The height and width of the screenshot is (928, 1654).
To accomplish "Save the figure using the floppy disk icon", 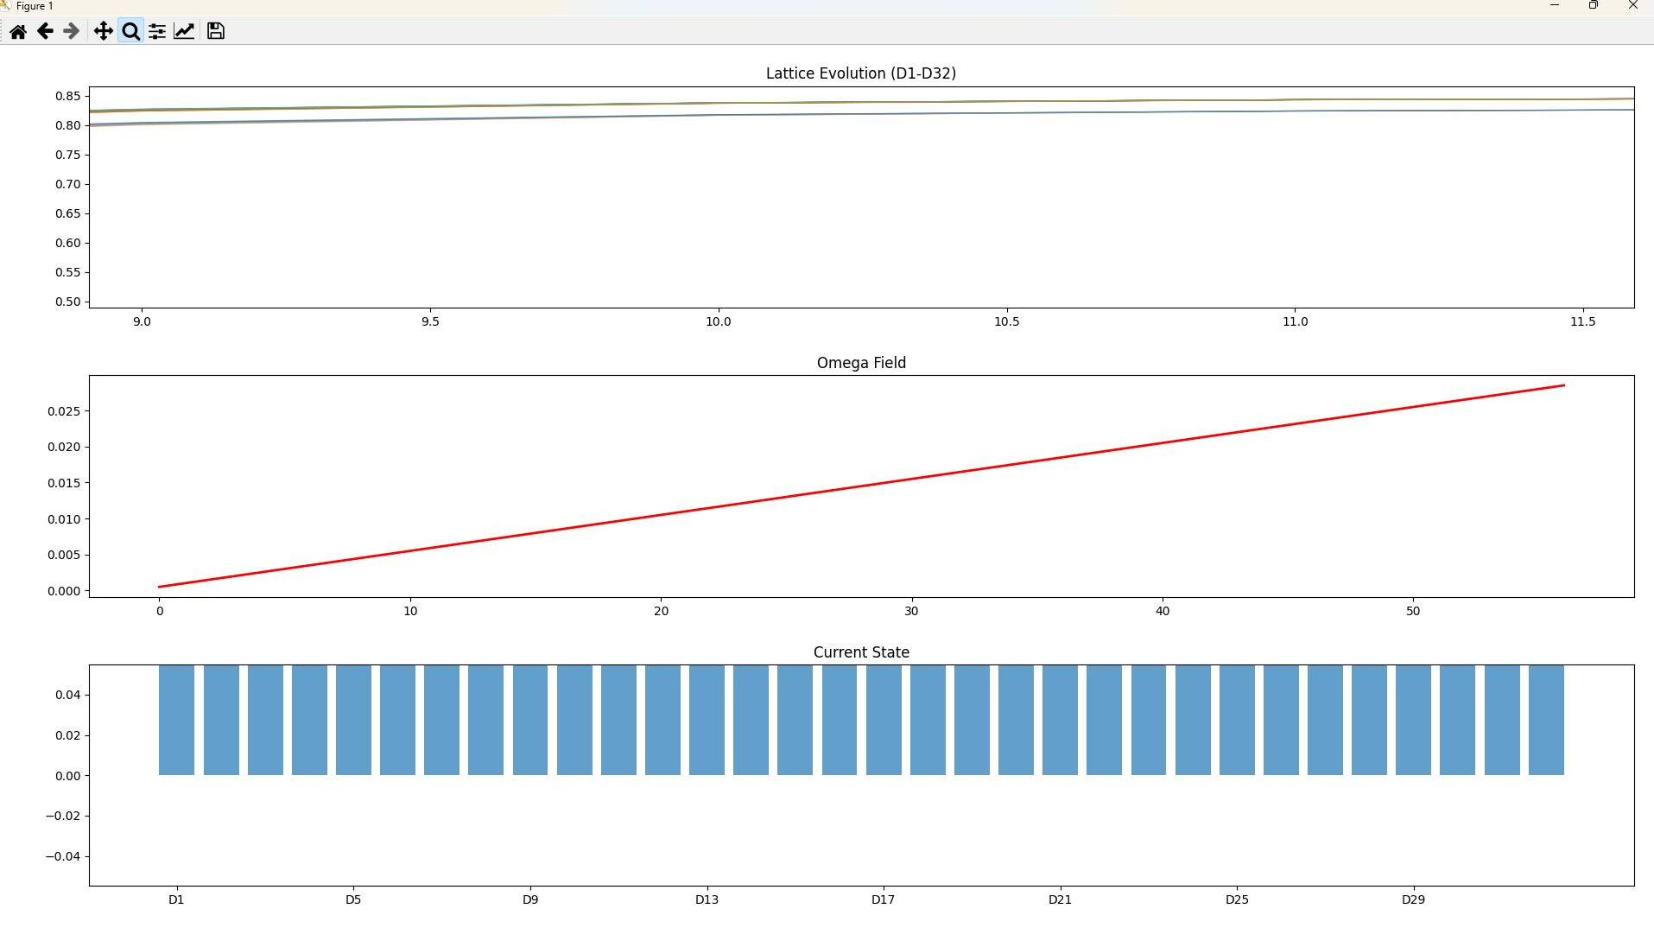I will [x=216, y=32].
